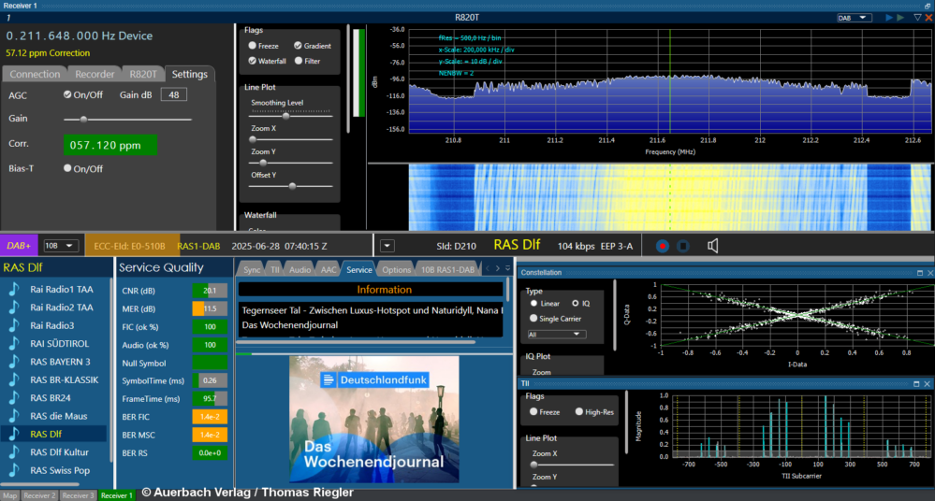Open the tab list overflow menu
The height and width of the screenshot is (501, 935).
(x=508, y=268)
